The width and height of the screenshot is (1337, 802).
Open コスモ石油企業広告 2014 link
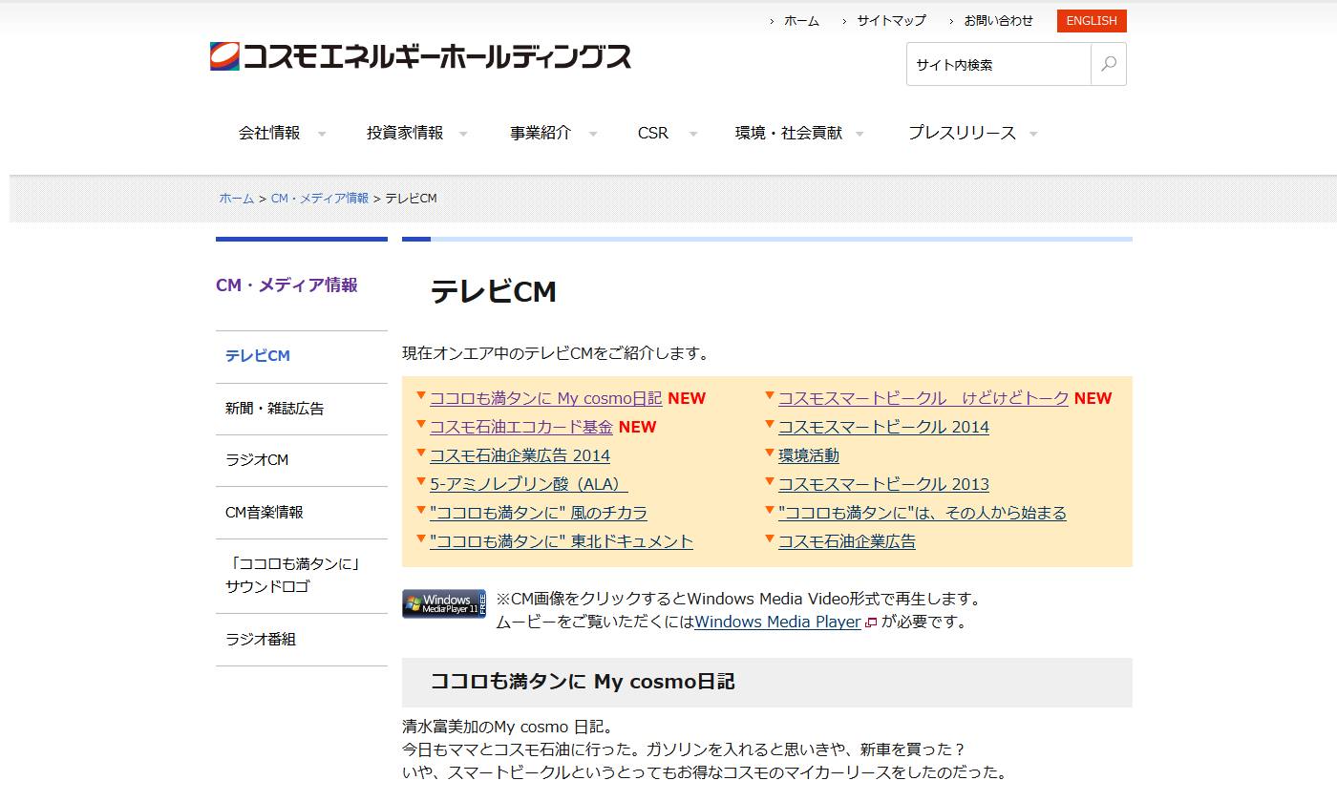[x=520, y=455]
